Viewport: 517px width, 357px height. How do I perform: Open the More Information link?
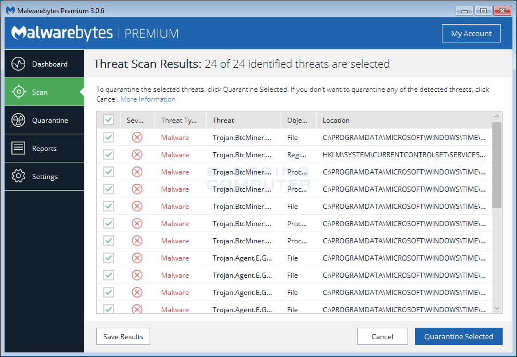click(x=148, y=99)
